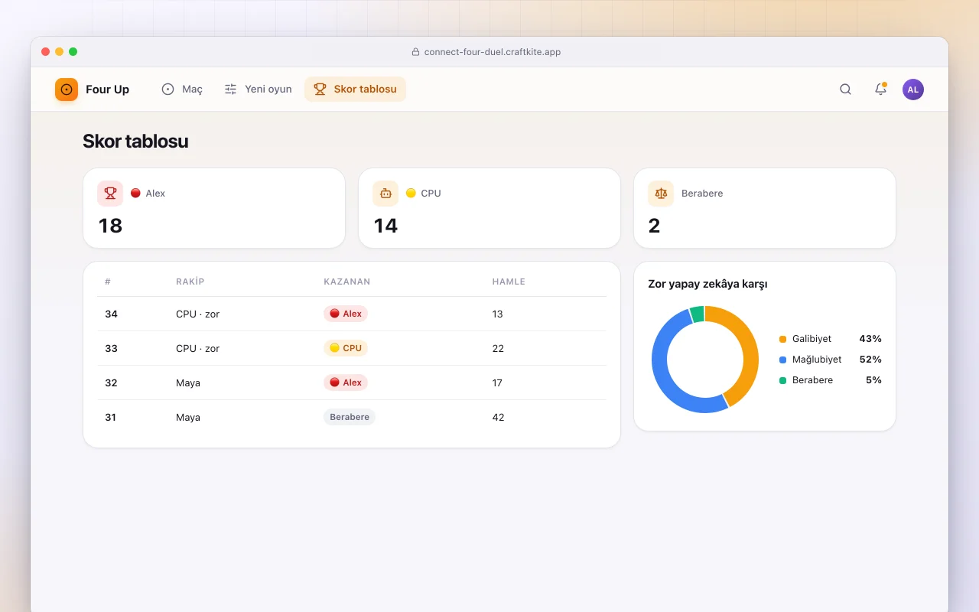Click the Berabere badge in game 31
The image size is (979, 612).
(350, 417)
